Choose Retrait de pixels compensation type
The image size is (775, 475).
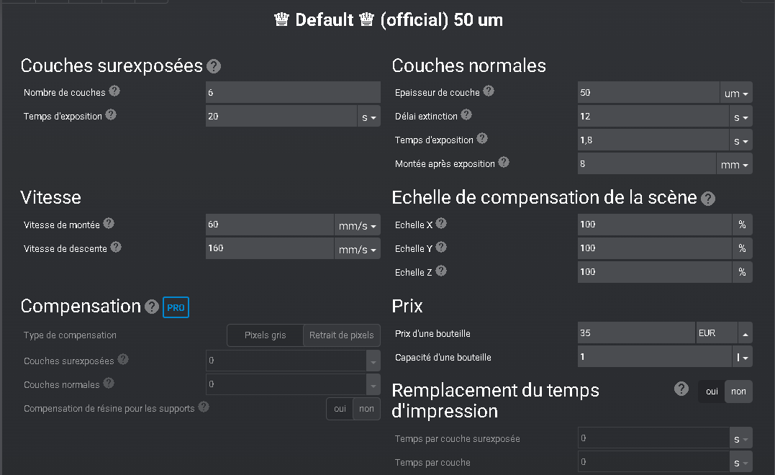click(x=342, y=335)
